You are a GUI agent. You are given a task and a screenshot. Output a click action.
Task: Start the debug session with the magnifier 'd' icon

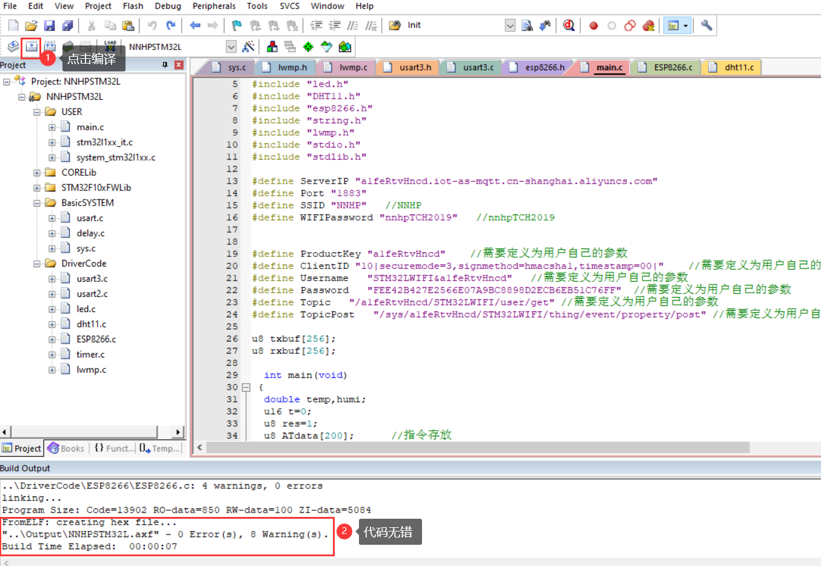[569, 25]
